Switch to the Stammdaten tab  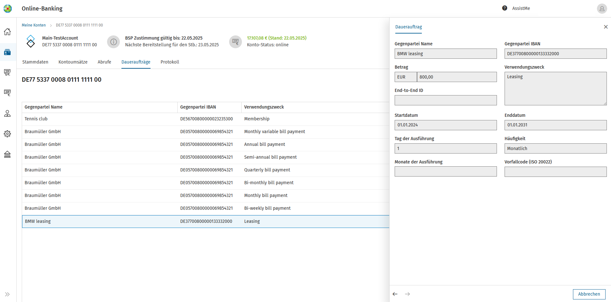(35, 62)
